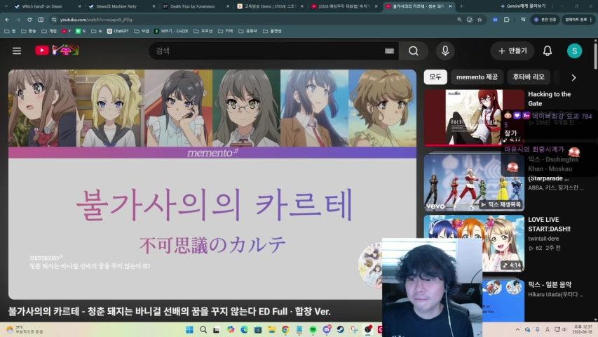Open the Chrome extensions puzzle icon

point(506,20)
